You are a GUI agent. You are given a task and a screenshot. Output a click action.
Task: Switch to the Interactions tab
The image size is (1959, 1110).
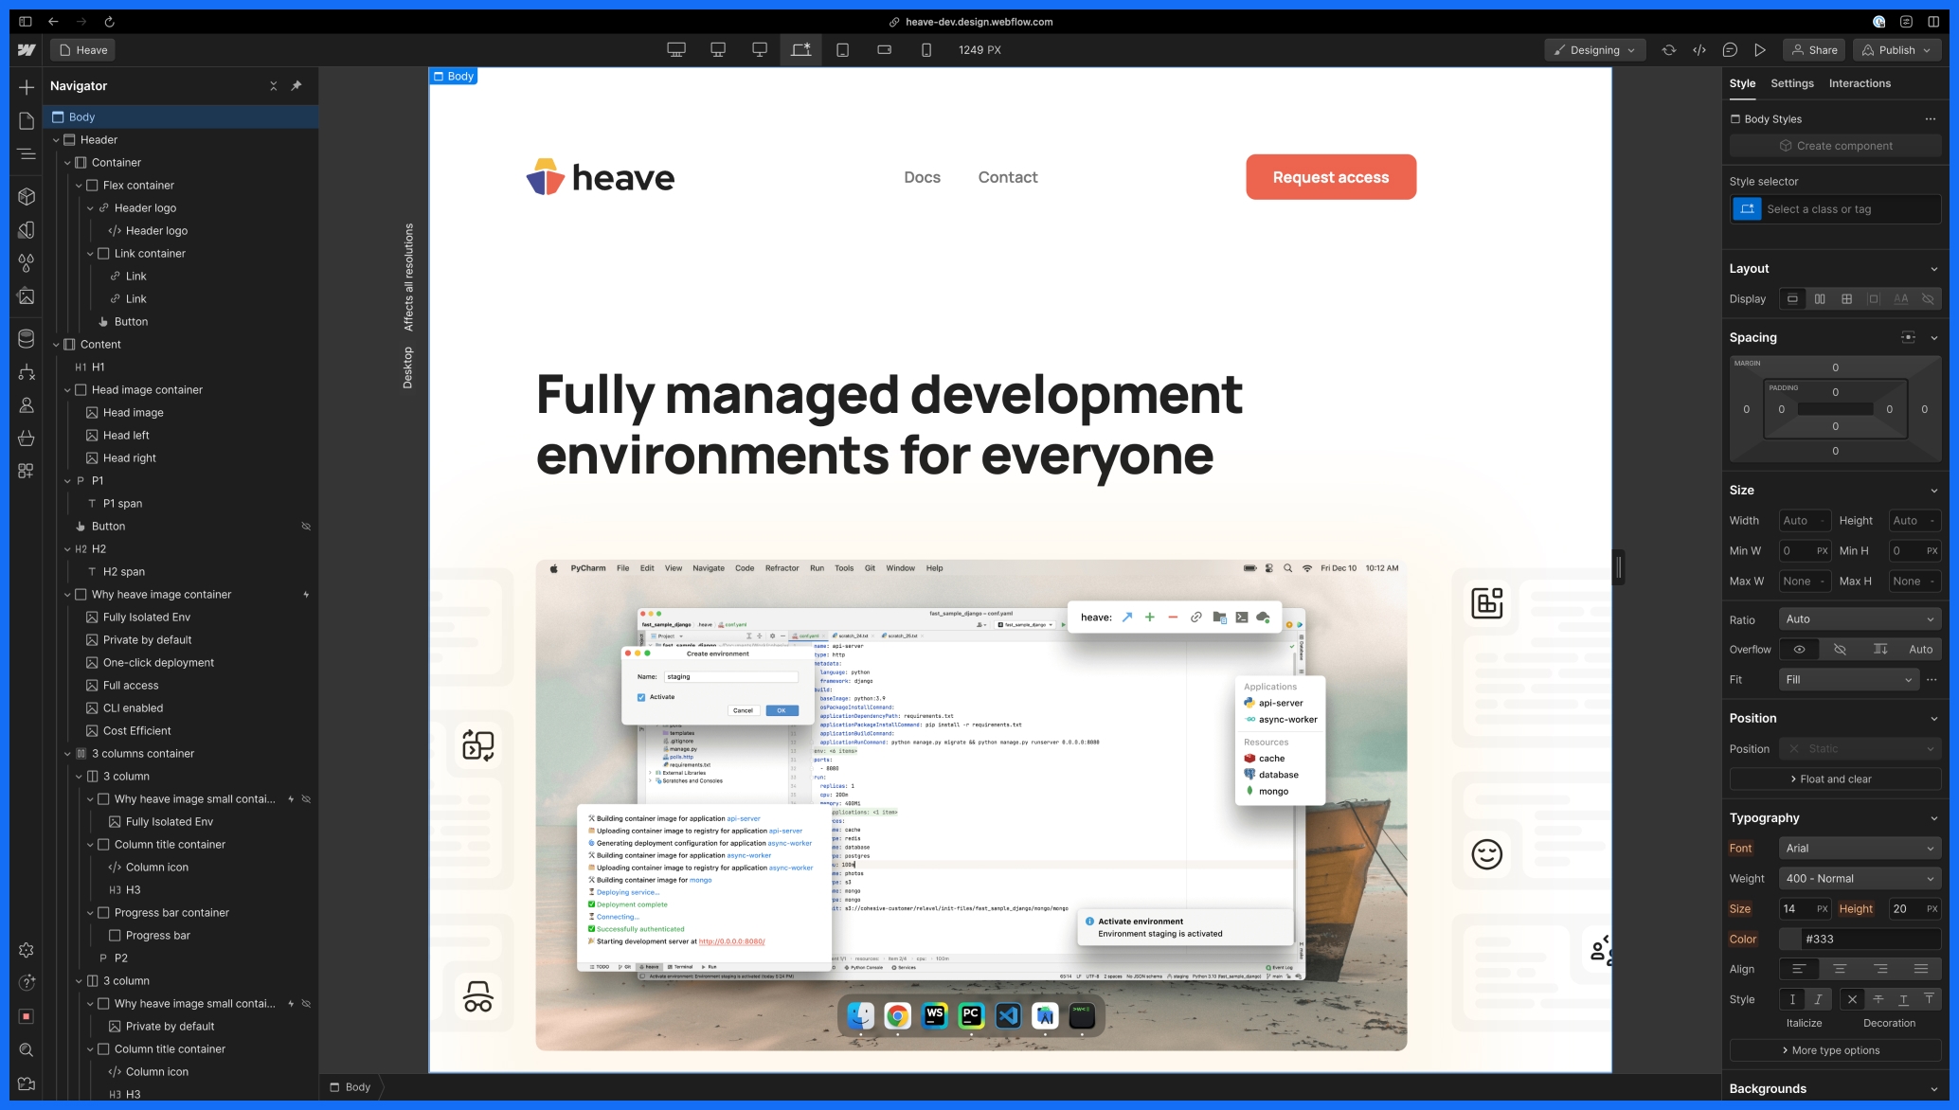(1859, 83)
